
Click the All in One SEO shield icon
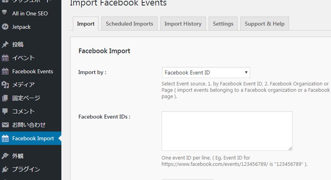(x=5, y=13)
